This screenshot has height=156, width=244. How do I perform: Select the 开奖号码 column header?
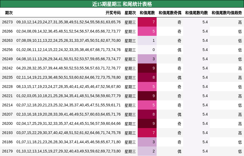pos(113,13)
